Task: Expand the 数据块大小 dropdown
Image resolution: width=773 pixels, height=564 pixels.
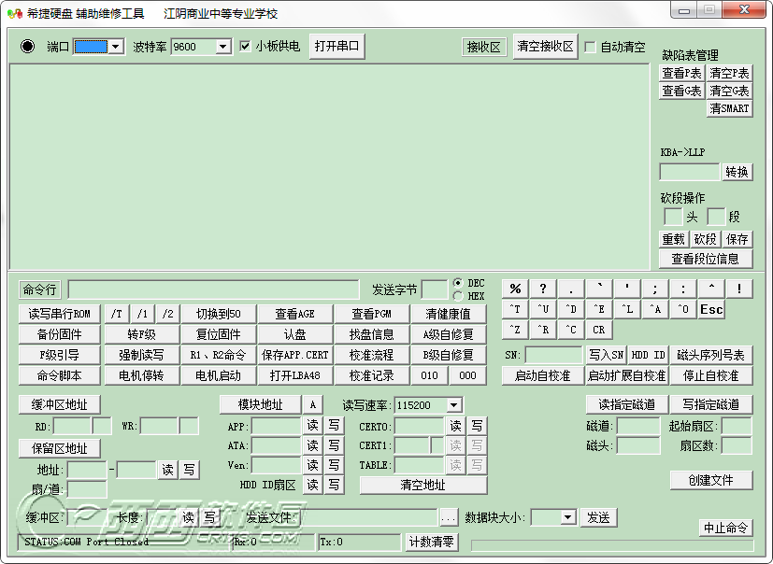Action: coord(568,517)
